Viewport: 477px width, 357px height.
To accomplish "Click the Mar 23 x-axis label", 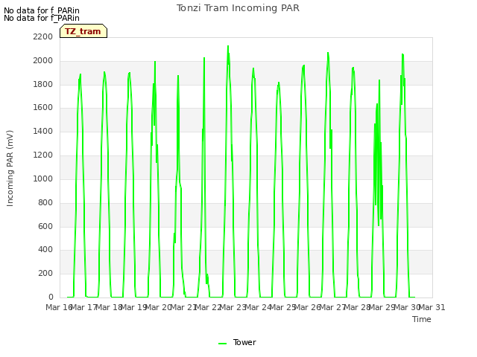I will [x=233, y=307].
